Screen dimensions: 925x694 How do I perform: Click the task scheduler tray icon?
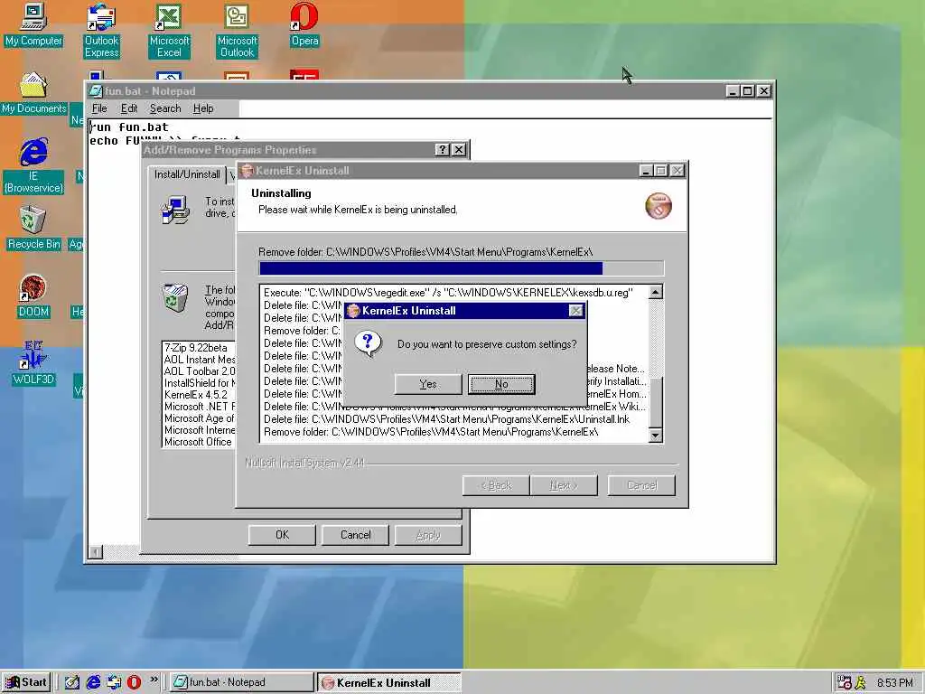[x=845, y=682]
